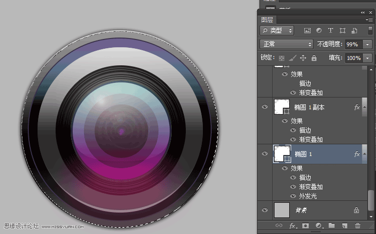
Task: Click scrollbar down arrow in layers list
Action: pyautogui.click(x=371, y=217)
